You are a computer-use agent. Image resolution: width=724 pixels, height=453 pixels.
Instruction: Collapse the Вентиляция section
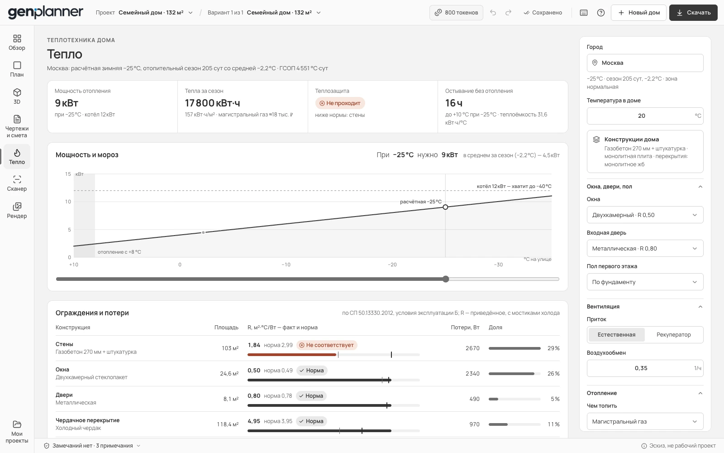pyautogui.click(x=645, y=307)
